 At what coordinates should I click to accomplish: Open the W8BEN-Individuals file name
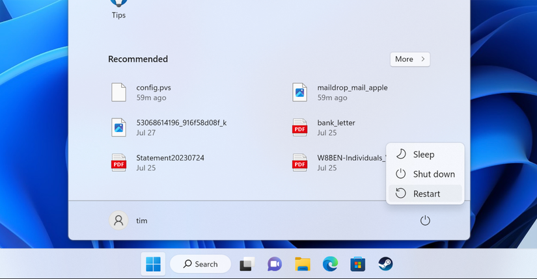pos(351,158)
